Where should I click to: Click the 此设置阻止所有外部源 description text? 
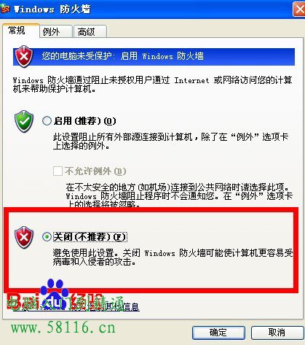click(x=170, y=142)
